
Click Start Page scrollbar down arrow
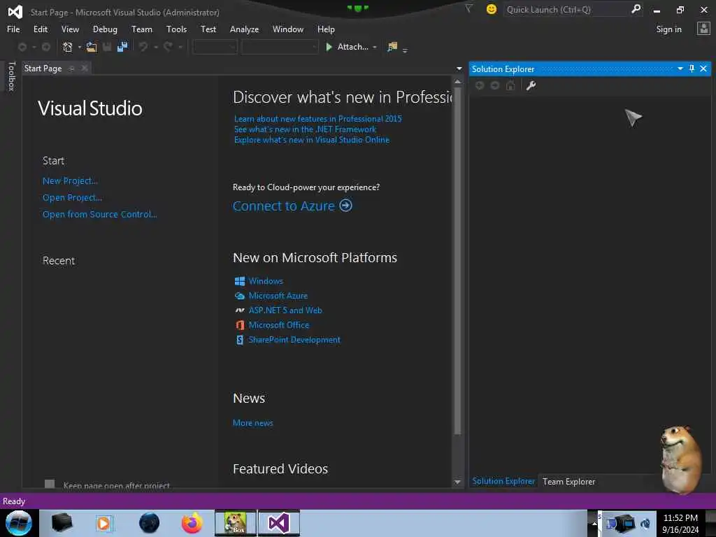click(x=457, y=482)
